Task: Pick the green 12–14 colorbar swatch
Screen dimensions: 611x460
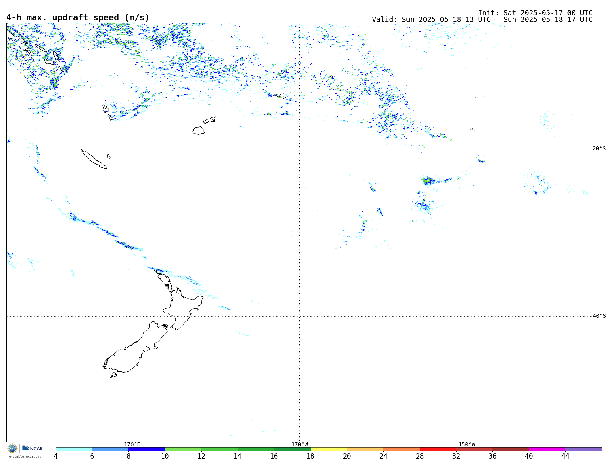Action: click(220, 449)
